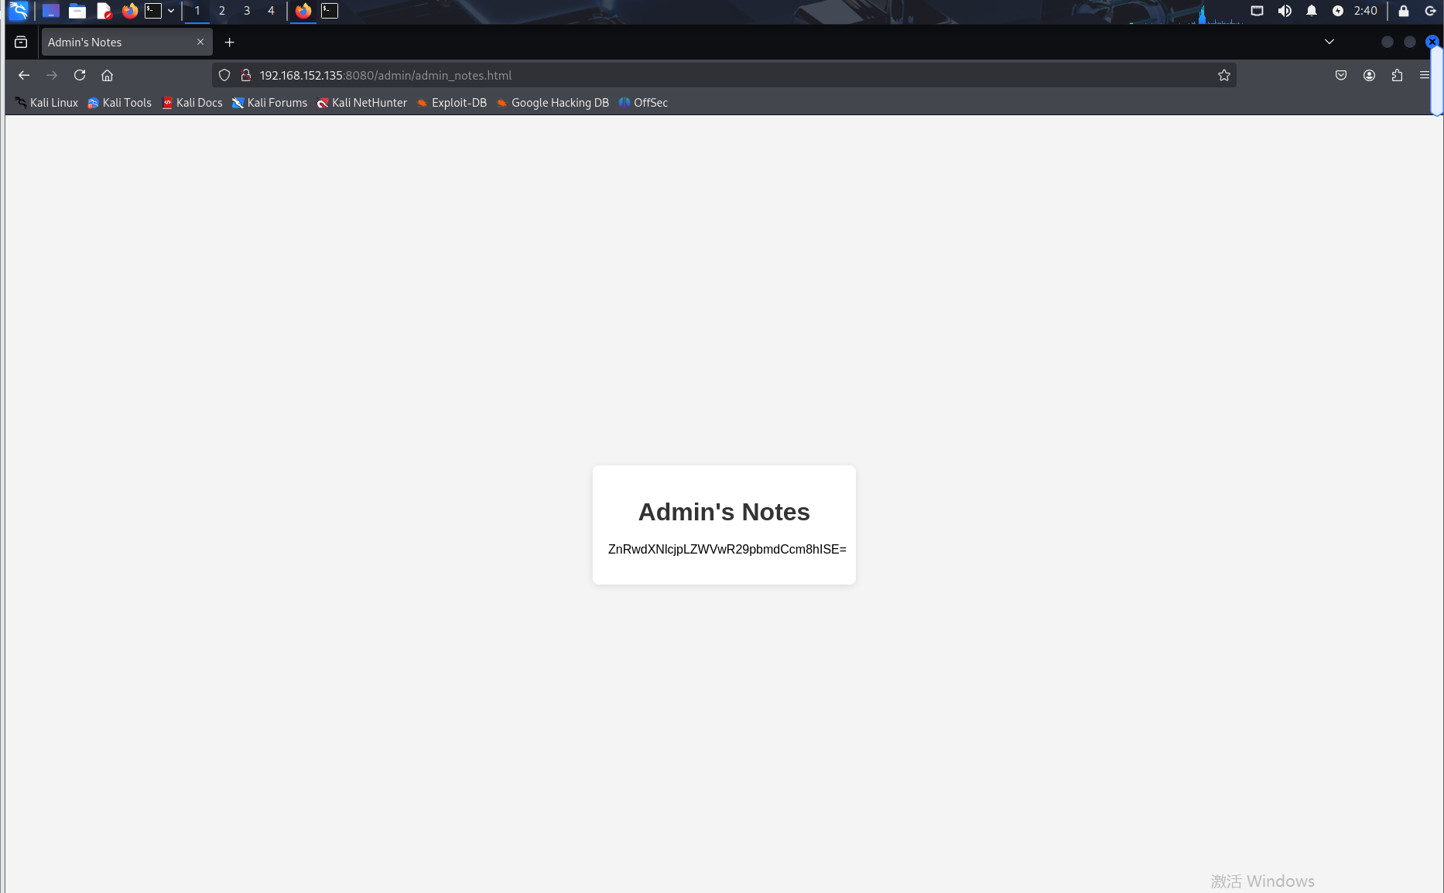
Task: Expand the list all tabs chevron
Action: pyautogui.click(x=1329, y=42)
